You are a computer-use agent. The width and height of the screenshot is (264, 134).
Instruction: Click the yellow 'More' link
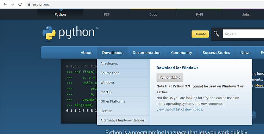(259, 85)
